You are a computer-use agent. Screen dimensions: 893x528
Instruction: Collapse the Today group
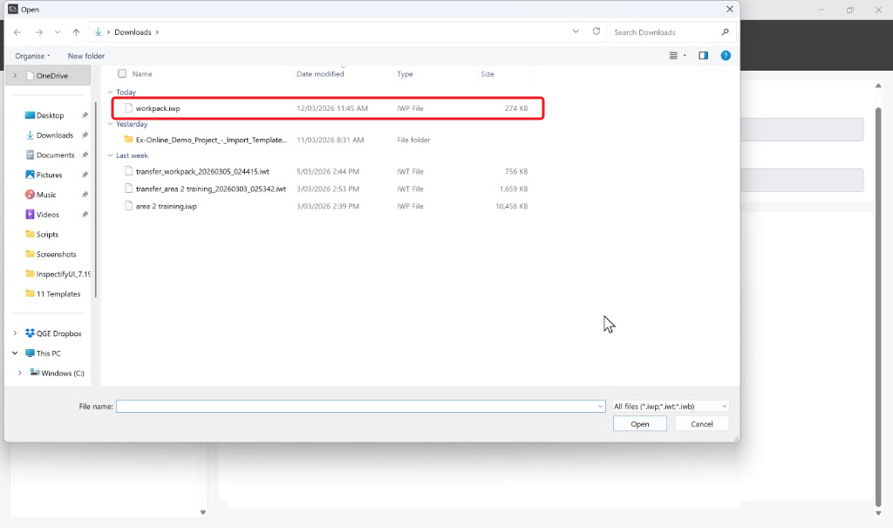click(x=111, y=92)
